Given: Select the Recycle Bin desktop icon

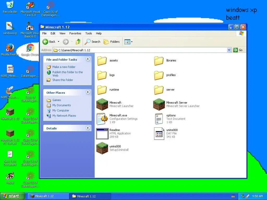Looking at the screenshot, I should [10, 7].
